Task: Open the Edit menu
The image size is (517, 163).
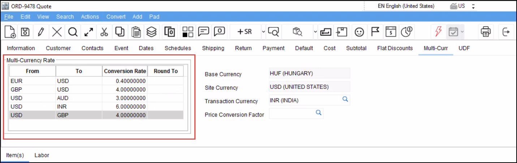Action: coord(25,17)
